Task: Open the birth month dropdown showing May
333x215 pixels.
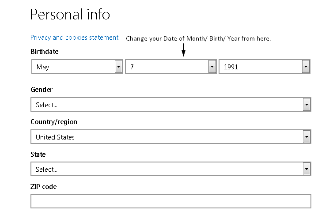Action: point(73,67)
